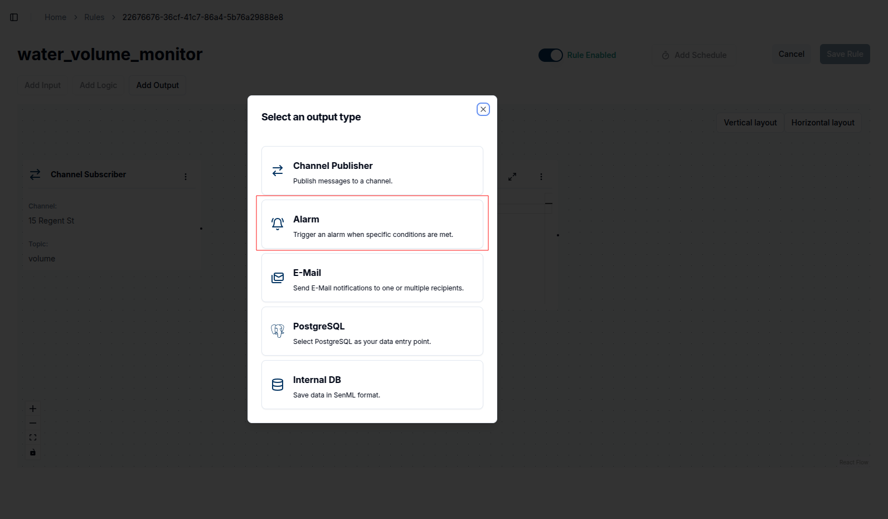Click the PostgreSQL elephant icon

coord(278,331)
